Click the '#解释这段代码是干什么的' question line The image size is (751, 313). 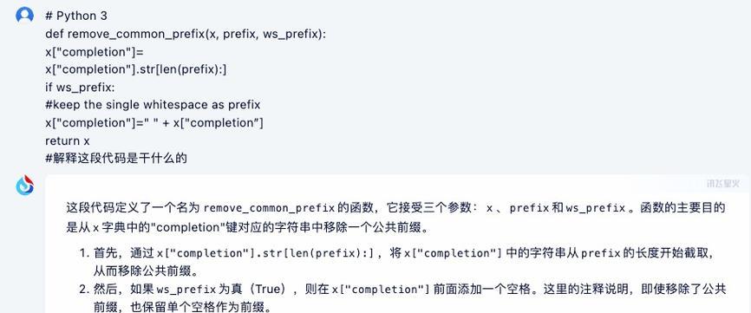[x=116, y=158]
